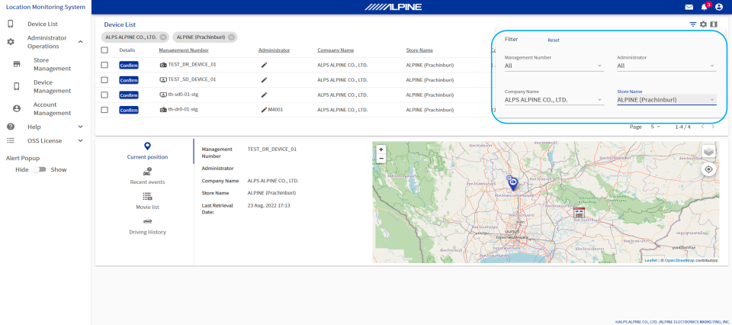Center map on current location target icon
Screen dimensions: 732x325
[708, 169]
